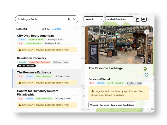Click Donate tag in Services Offered

(x=101, y=83)
